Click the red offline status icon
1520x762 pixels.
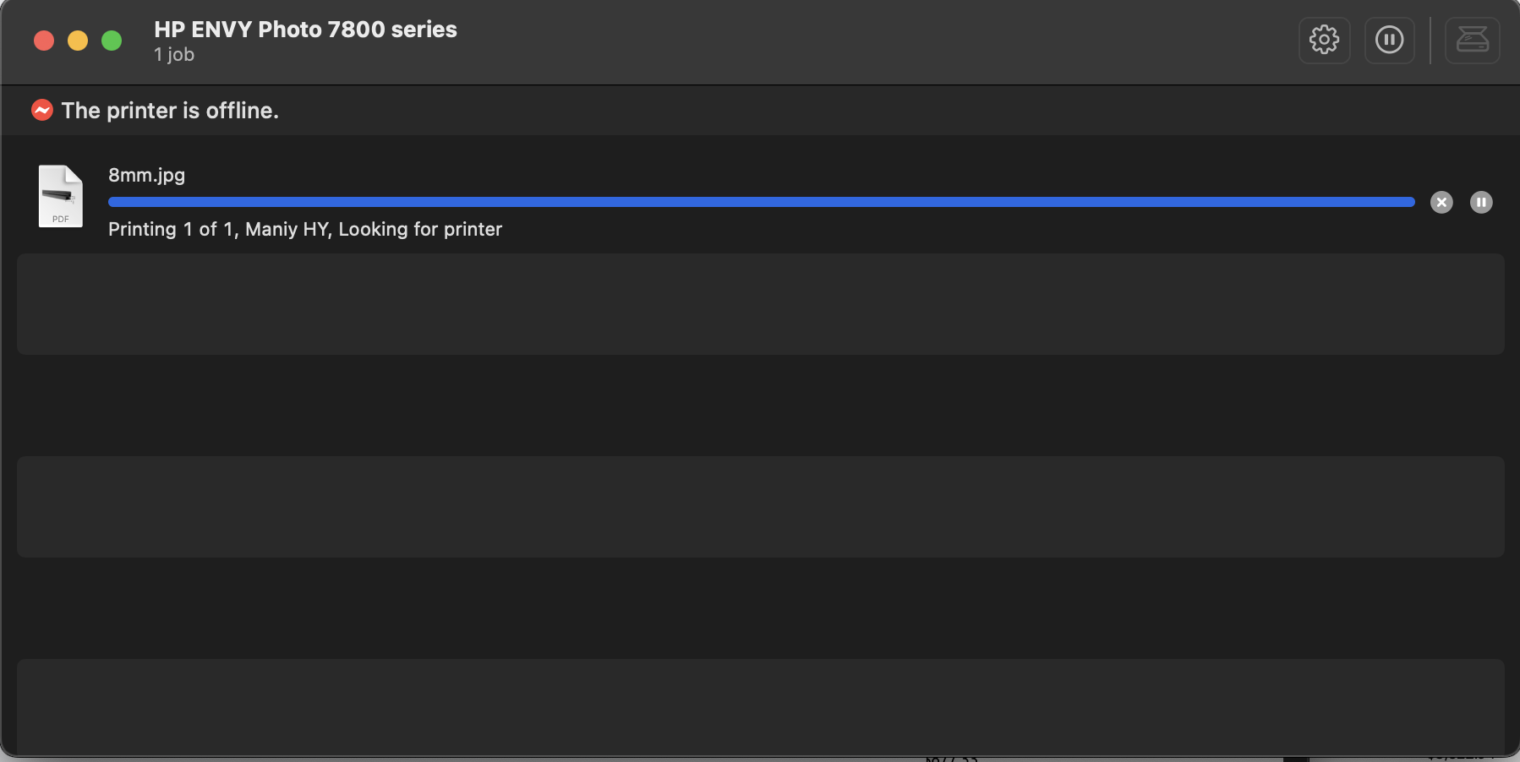pyautogui.click(x=42, y=110)
